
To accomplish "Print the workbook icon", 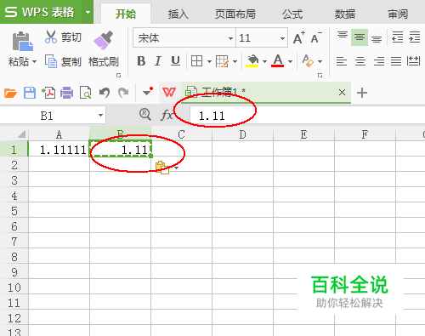I will pyautogui.click(x=66, y=93).
